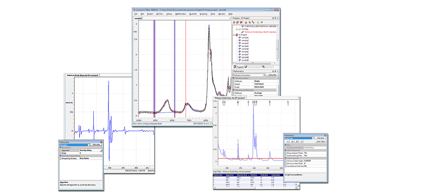Collapse the Thickness Band section
Viewport: 439px width, 196px height.
234,78
